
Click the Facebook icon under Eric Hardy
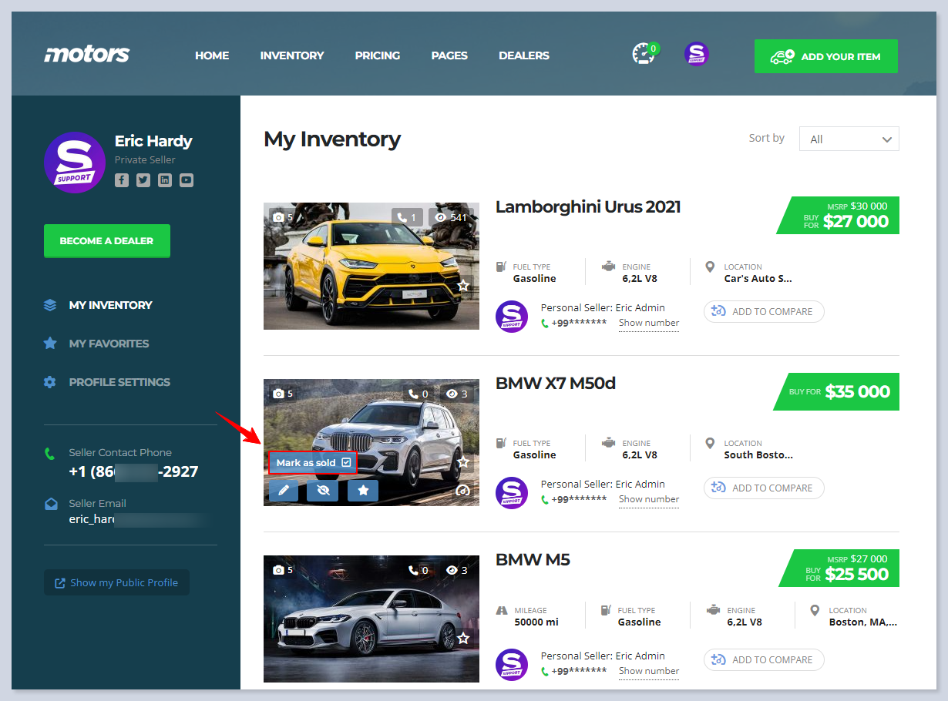click(x=122, y=180)
